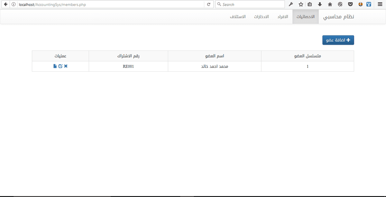
Task: Click the address bar URL
Action: [53, 4]
